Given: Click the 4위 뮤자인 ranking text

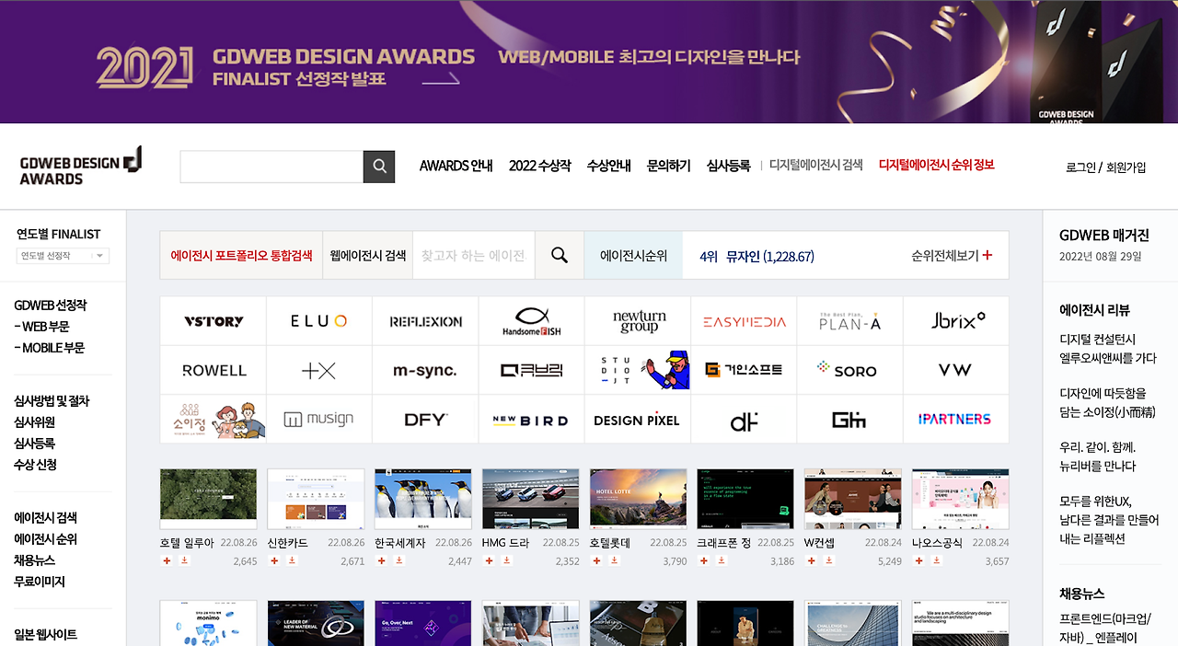Looking at the screenshot, I should [756, 256].
